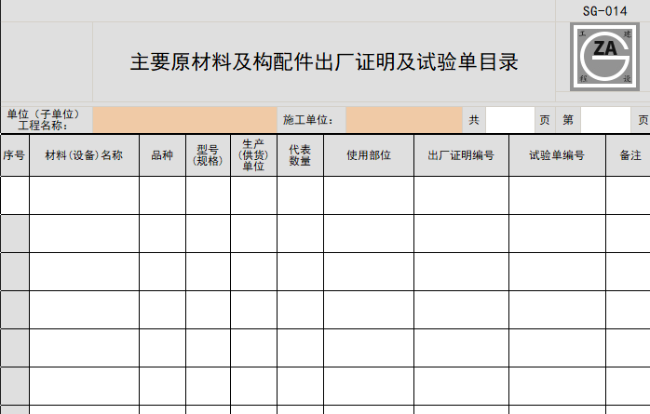Click the orange 施工单位 input field
Viewport: 650px width, 414px height.
coord(403,120)
